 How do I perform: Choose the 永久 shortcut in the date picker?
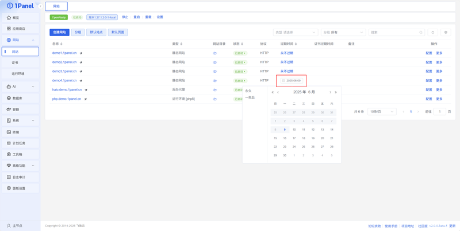248,91
